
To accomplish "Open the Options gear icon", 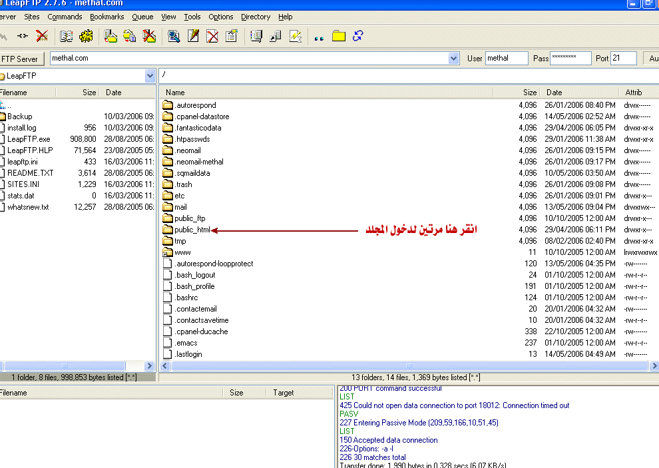I will (87, 37).
